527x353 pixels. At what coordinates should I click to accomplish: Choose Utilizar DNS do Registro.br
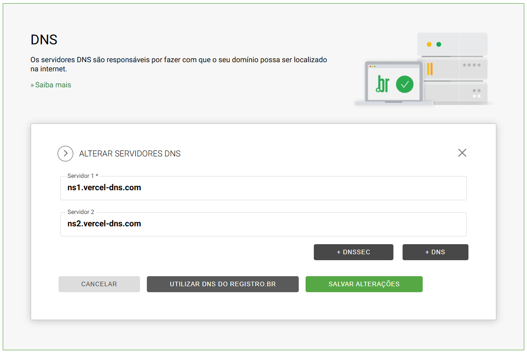pyautogui.click(x=222, y=284)
